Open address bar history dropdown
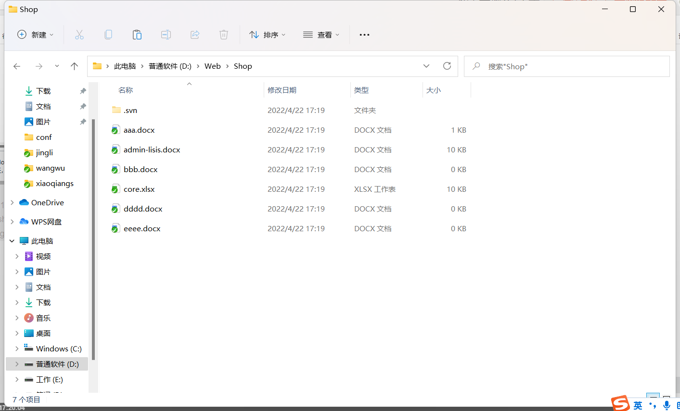The width and height of the screenshot is (680, 411). click(426, 66)
